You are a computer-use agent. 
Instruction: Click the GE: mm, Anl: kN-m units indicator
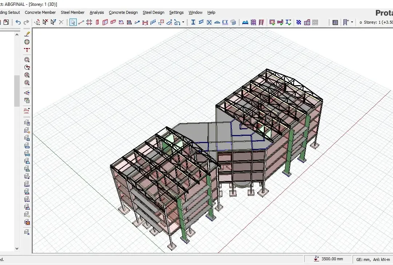point(373,260)
